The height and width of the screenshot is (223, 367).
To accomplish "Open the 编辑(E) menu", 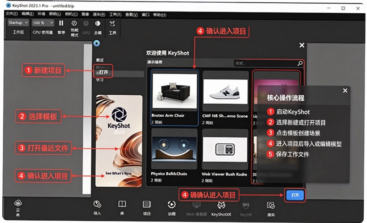I will click(x=28, y=14).
